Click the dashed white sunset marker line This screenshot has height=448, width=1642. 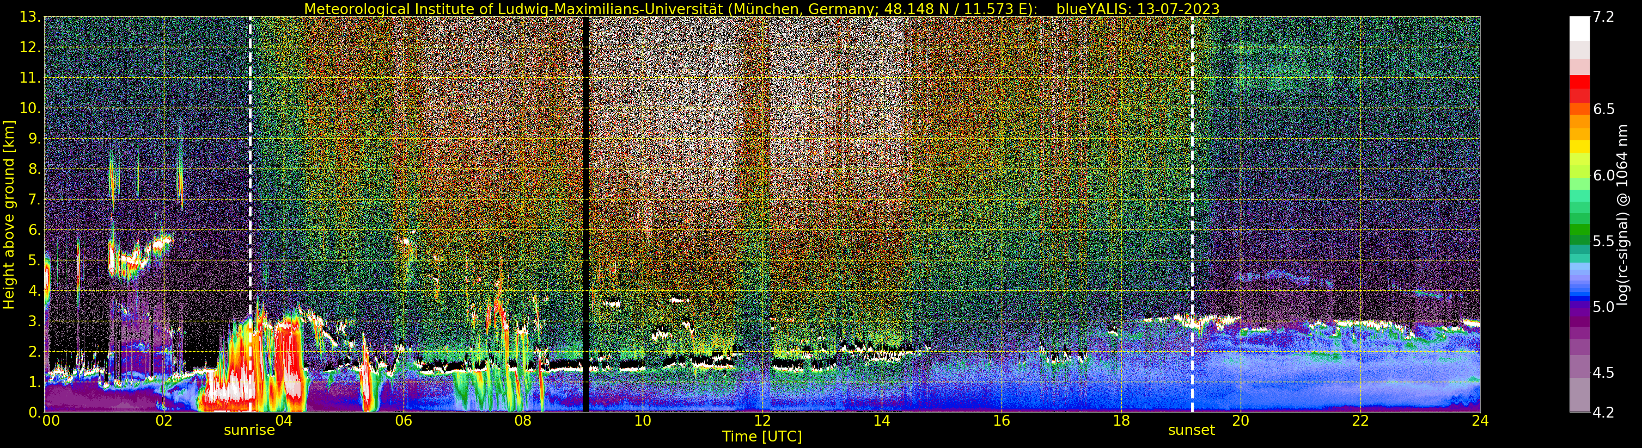tap(1192, 214)
